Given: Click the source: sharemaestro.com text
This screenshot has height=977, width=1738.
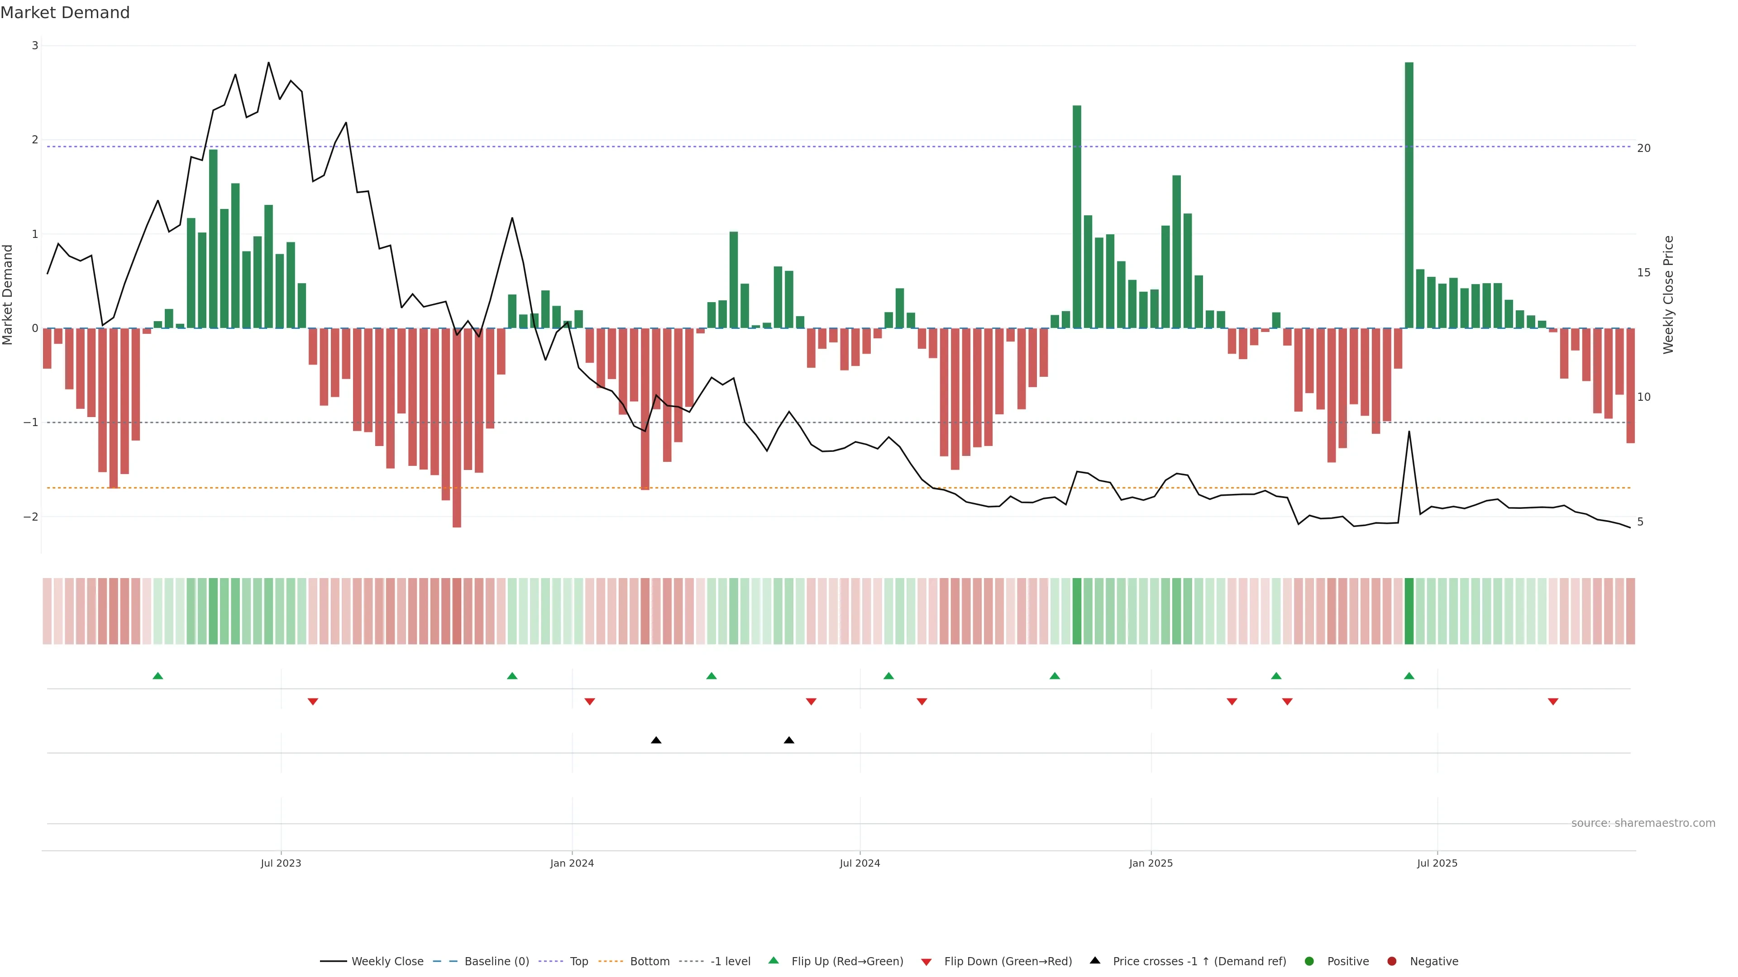Looking at the screenshot, I should point(1643,823).
